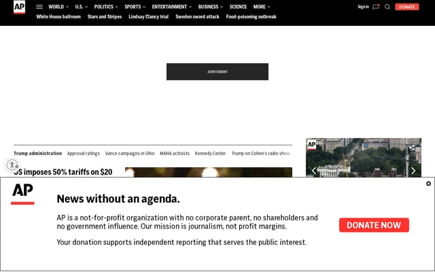Expand the Politics dropdown arrow
Screen dimensions: 435x272
pos(116,7)
